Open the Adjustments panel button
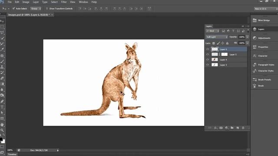This screenshot has width=278, height=156. 264,38
